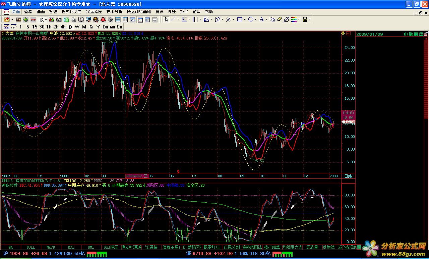Select the trend line drawing tool
Viewport: 429px width, 259px height.
173,19
